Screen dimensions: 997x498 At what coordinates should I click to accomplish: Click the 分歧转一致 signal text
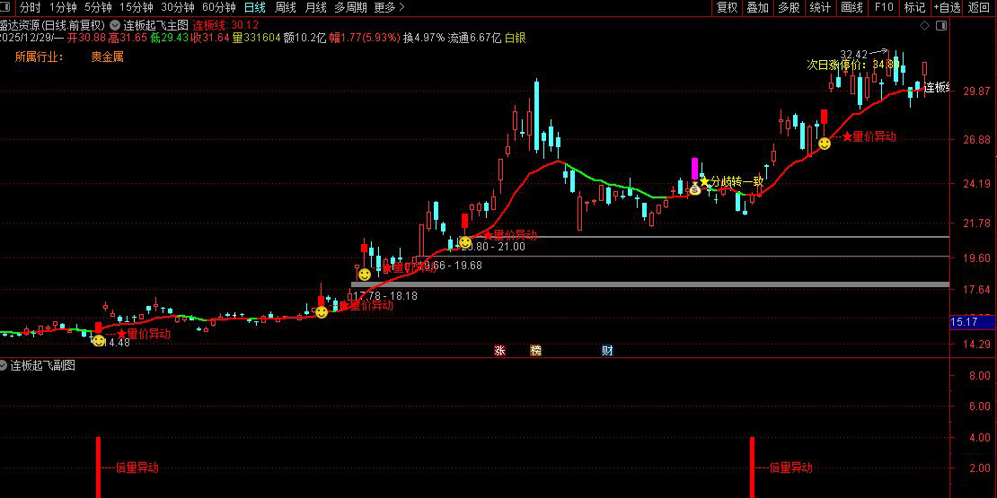(737, 182)
